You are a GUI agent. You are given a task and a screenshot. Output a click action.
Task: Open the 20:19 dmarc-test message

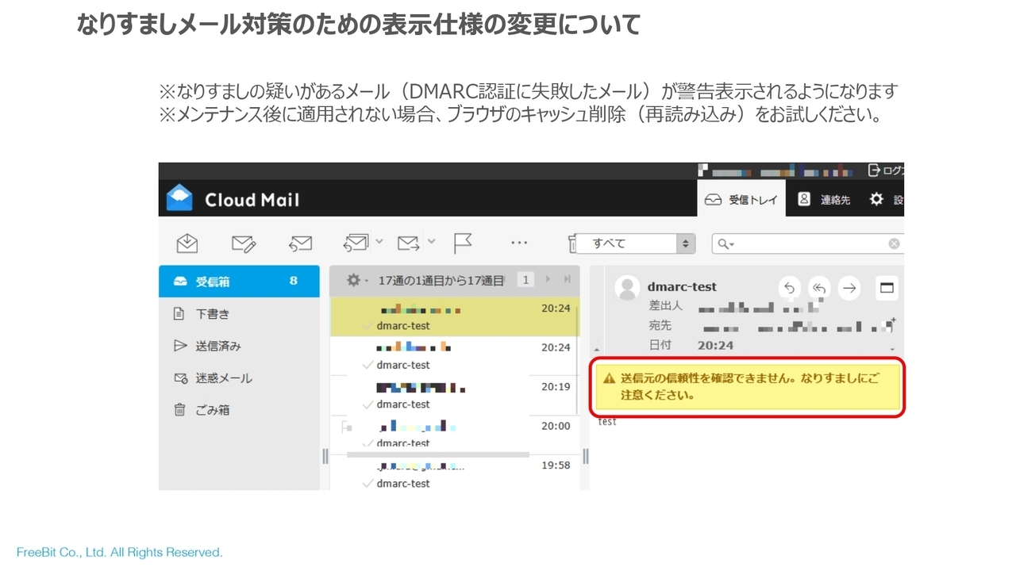coord(452,395)
